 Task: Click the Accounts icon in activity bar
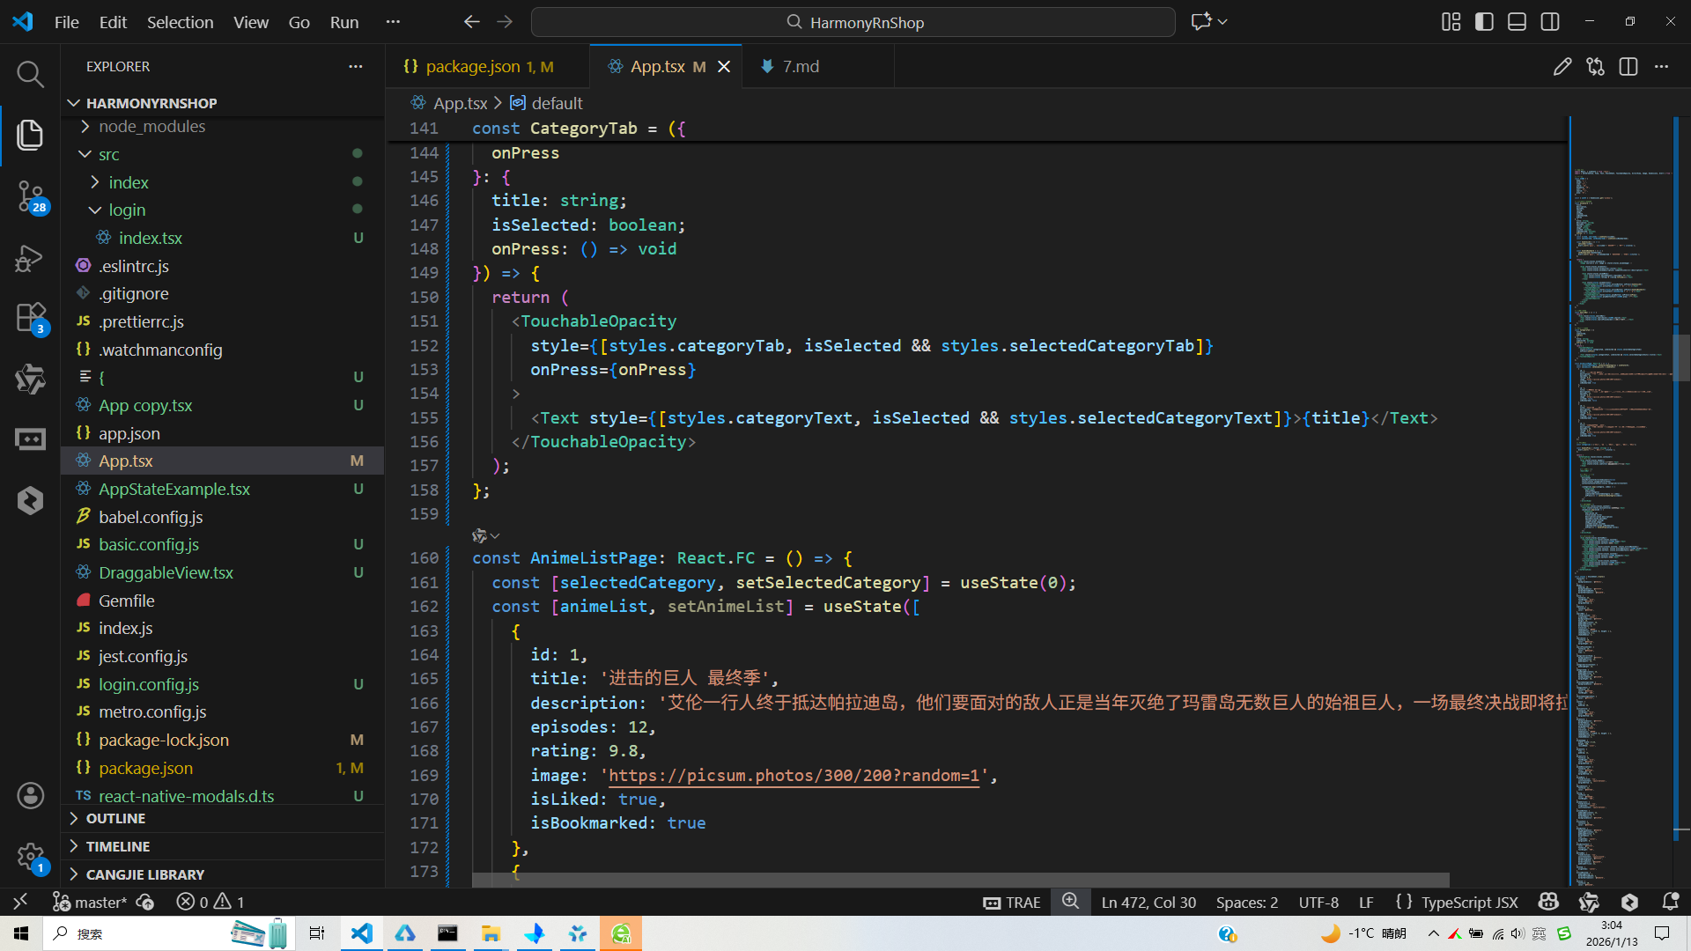point(30,795)
